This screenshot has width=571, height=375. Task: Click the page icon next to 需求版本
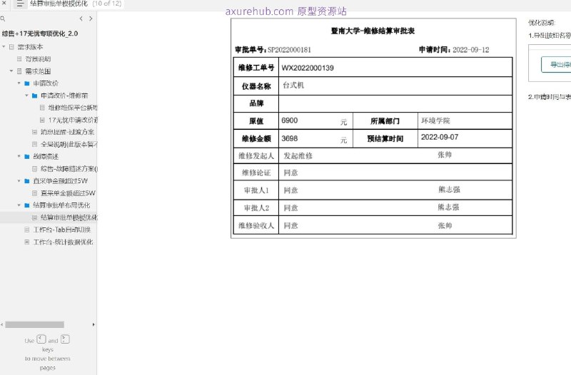click(11, 47)
